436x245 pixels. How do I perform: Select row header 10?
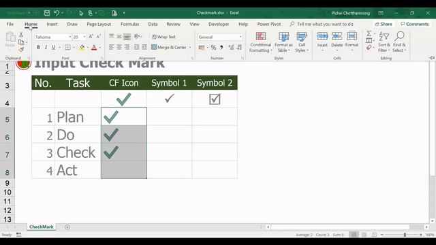pos(7,192)
